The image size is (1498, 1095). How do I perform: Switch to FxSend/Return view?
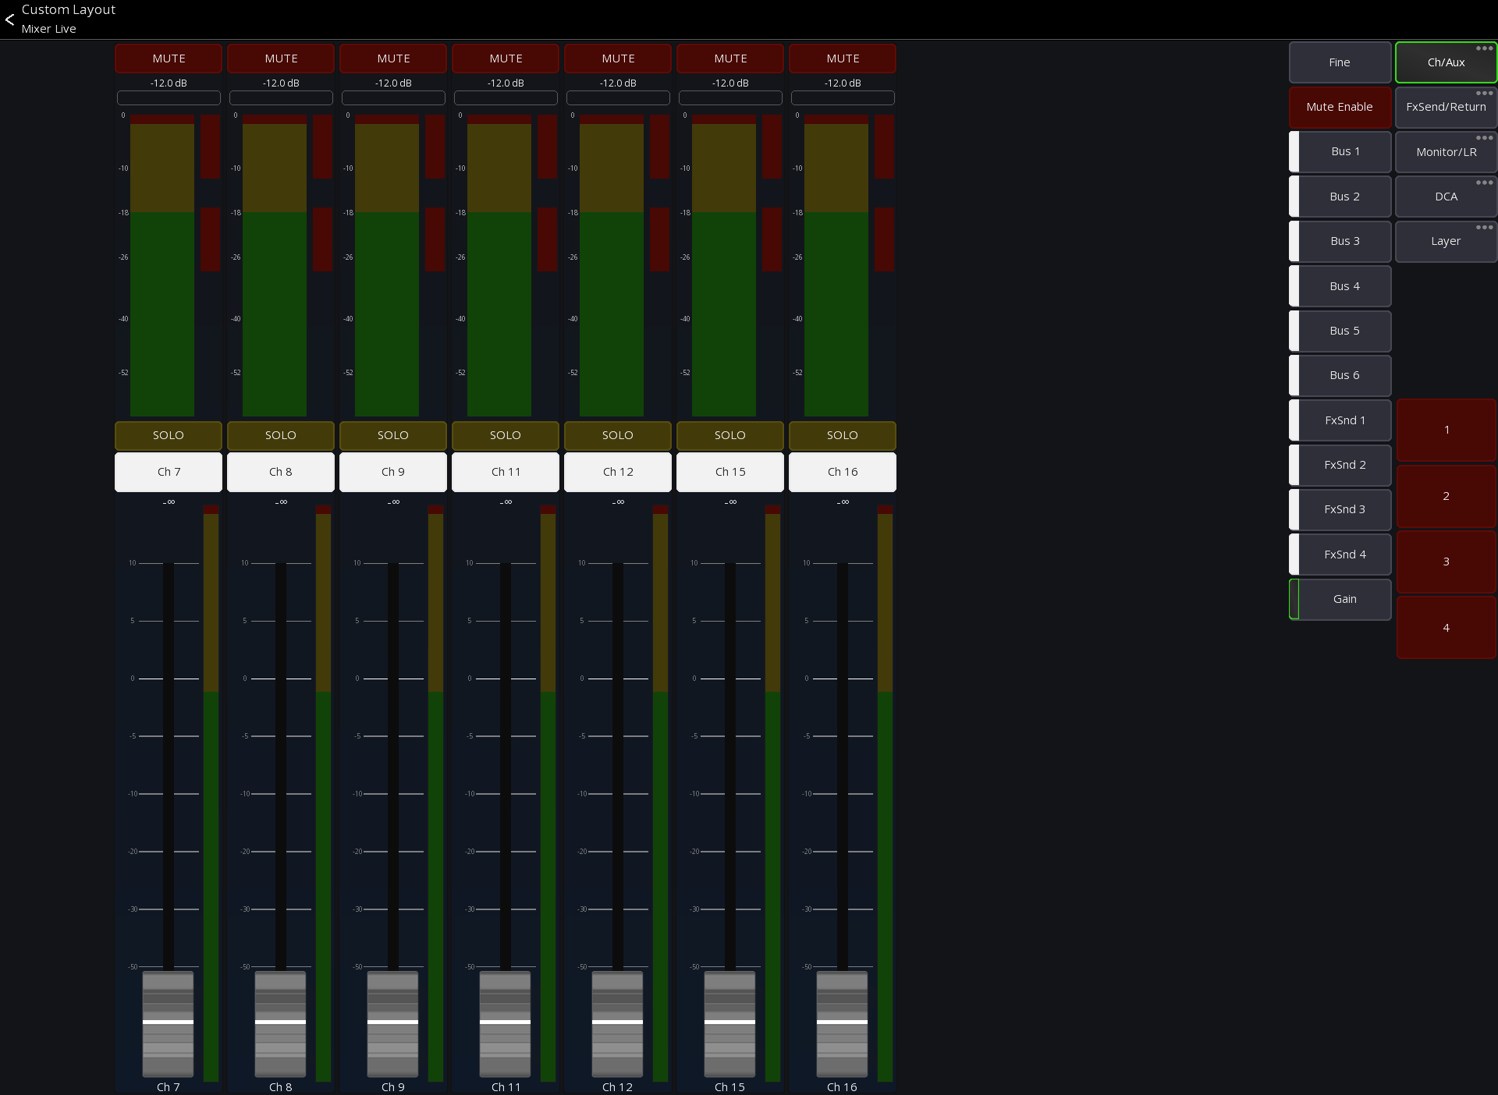tap(1446, 107)
